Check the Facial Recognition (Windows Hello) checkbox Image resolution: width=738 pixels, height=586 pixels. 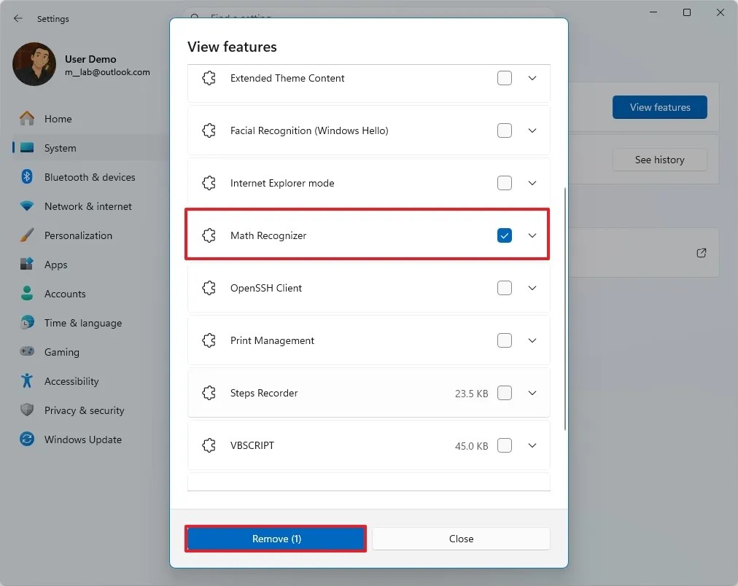tap(504, 130)
